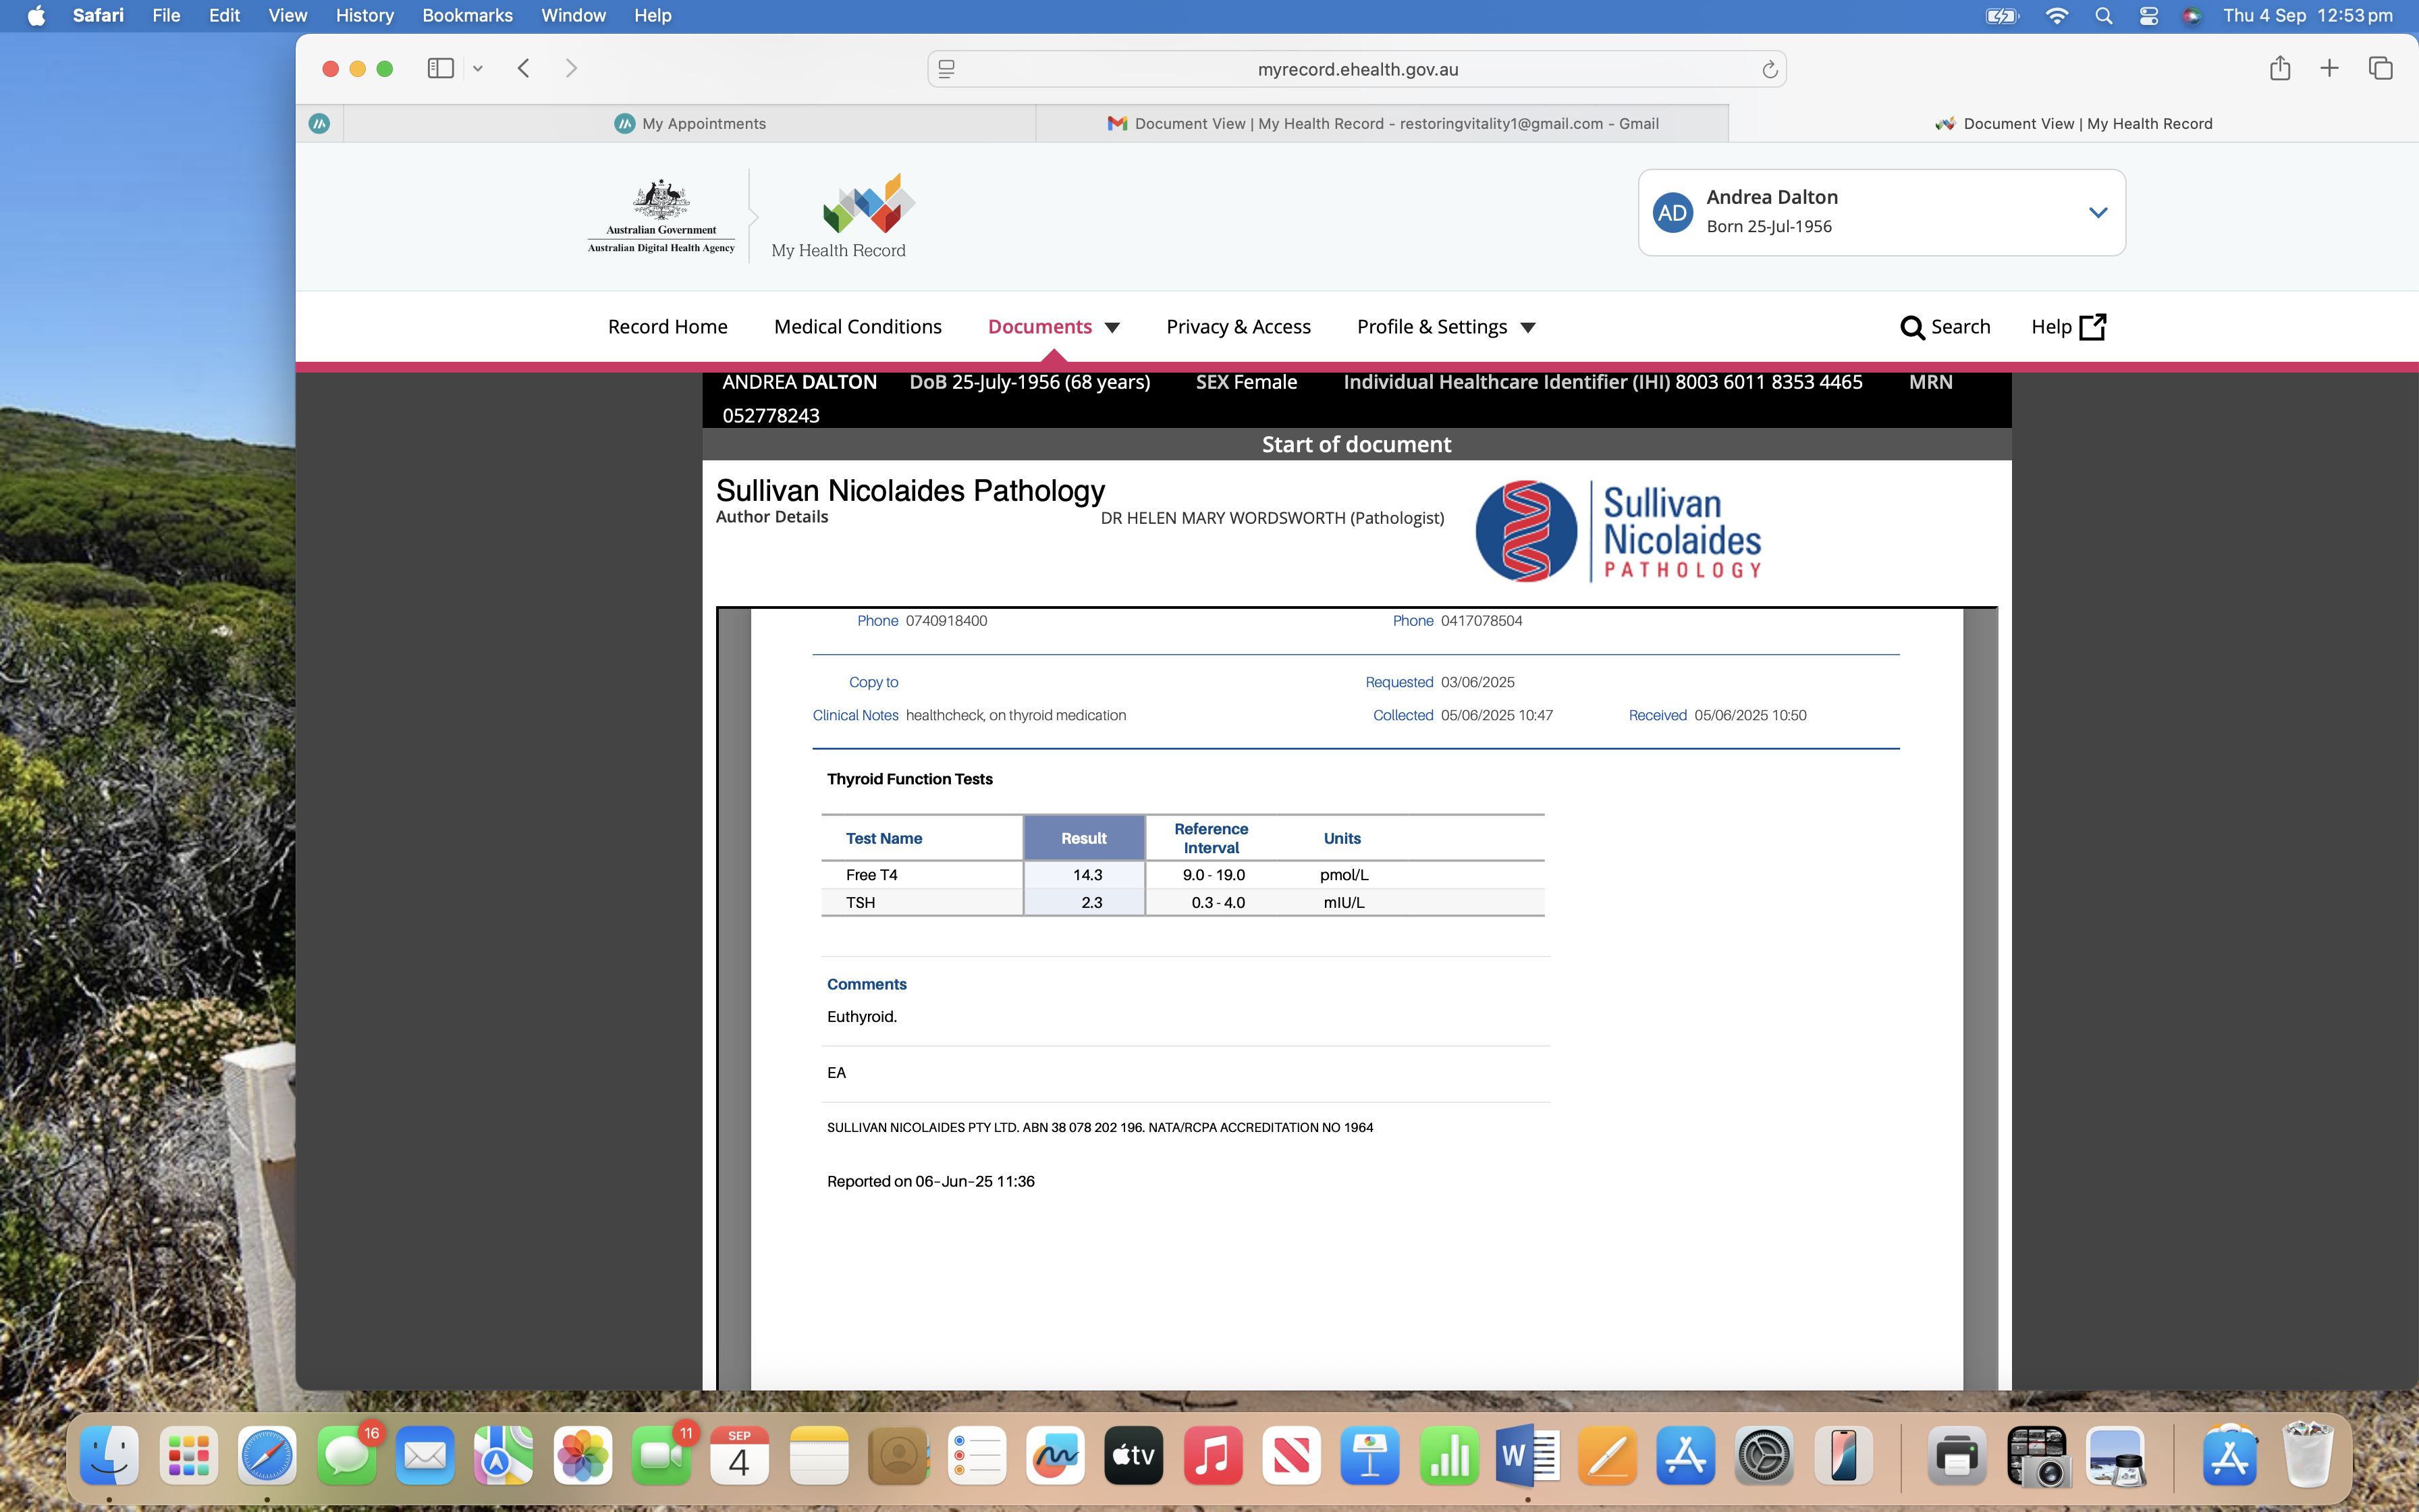Open Medical Conditions page
This screenshot has width=2419, height=1512.
[x=857, y=327]
